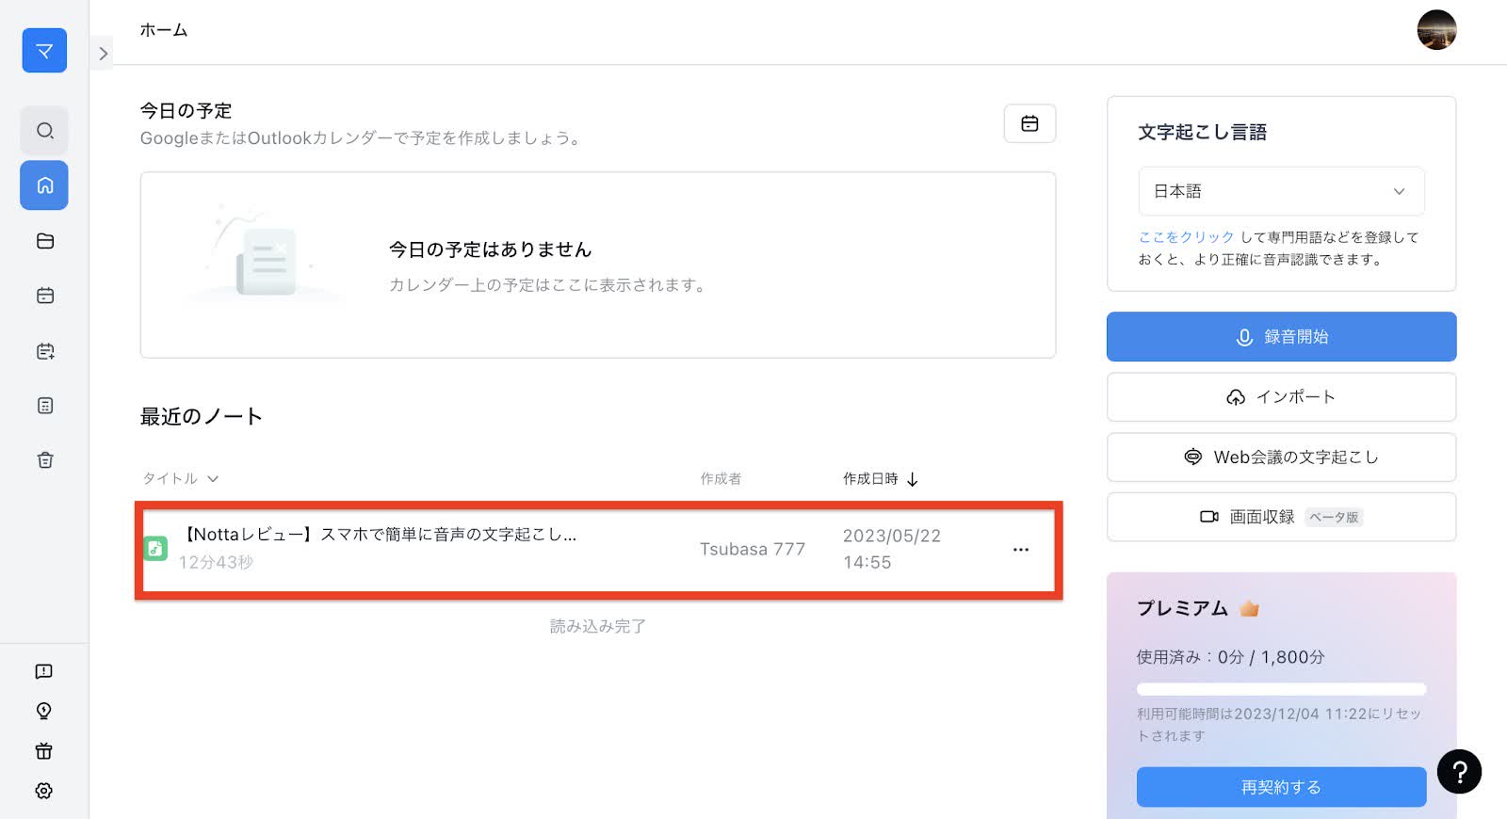
Task: Open the calendar icon in sidebar
Action: [x=44, y=296]
